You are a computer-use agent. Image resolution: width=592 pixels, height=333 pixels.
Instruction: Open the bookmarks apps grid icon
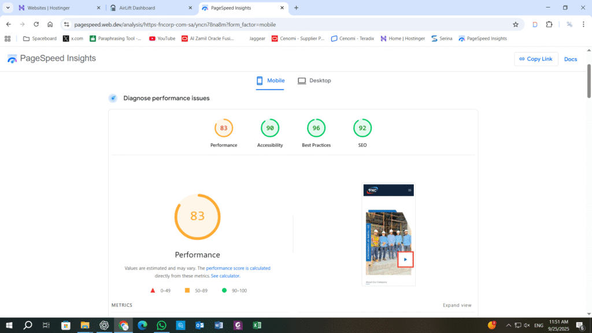click(x=8, y=39)
